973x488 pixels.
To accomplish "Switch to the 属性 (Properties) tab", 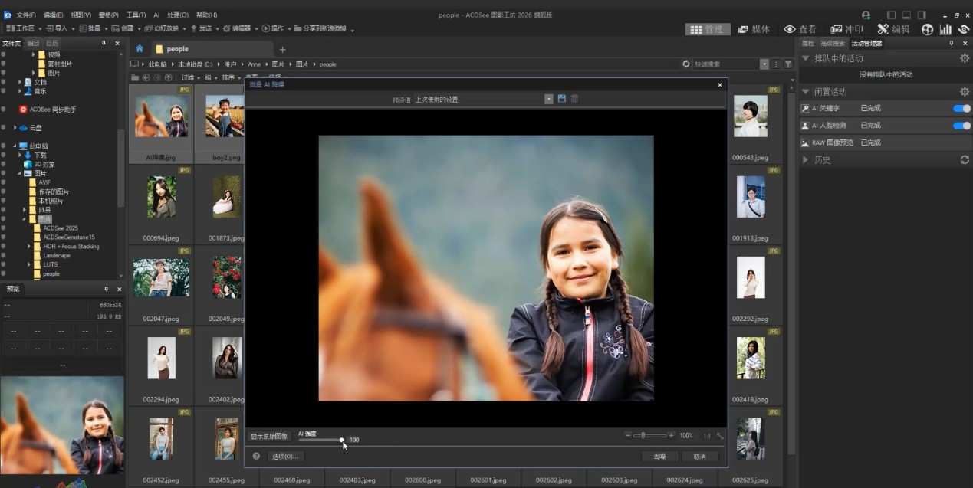I will coord(807,44).
